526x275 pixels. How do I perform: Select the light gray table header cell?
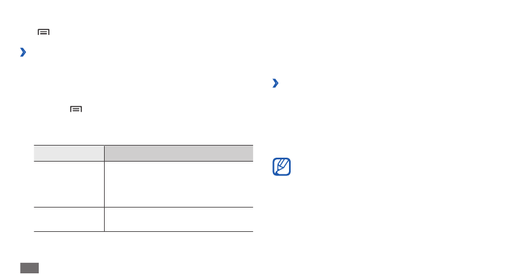coord(69,153)
